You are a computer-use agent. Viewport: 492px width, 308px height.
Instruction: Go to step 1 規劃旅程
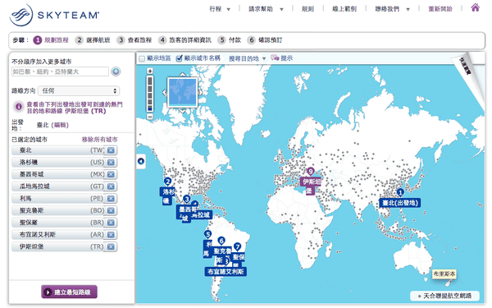tap(51, 40)
